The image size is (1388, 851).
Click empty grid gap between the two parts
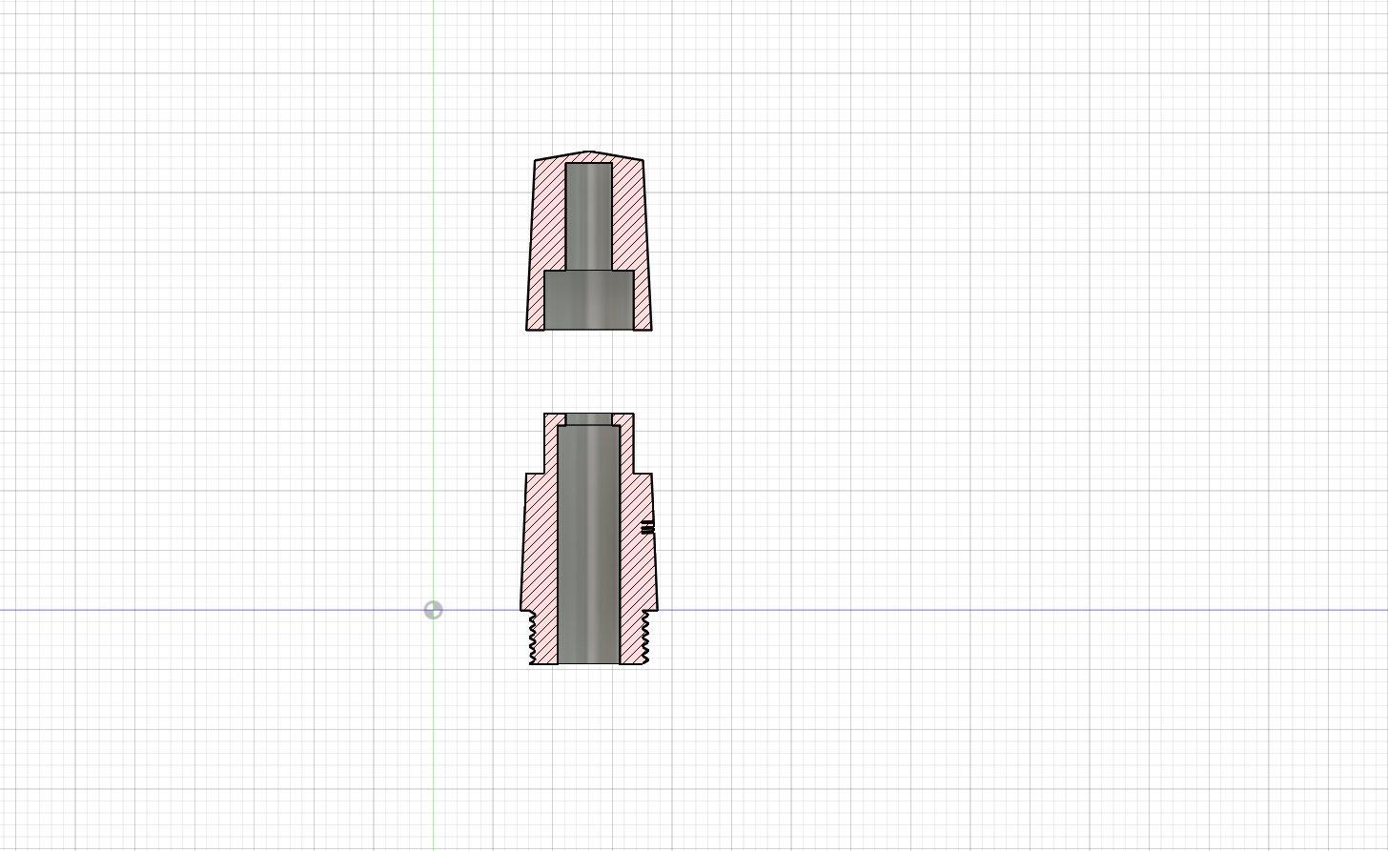589,372
